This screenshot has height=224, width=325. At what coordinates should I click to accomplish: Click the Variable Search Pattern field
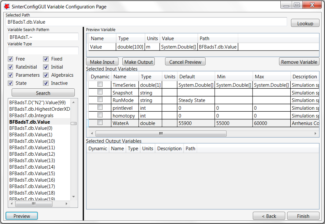43,37
